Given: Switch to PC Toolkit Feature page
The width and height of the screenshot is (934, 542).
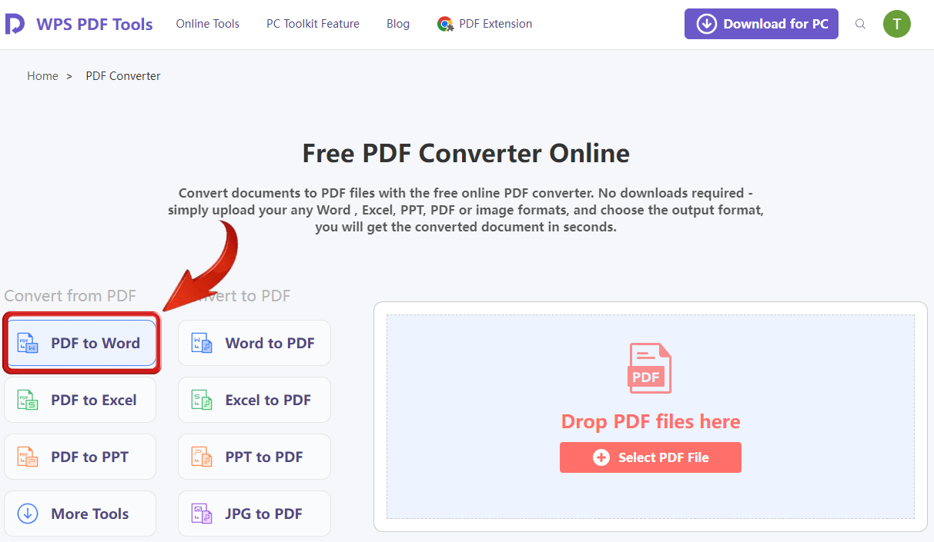Looking at the screenshot, I should (x=313, y=24).
